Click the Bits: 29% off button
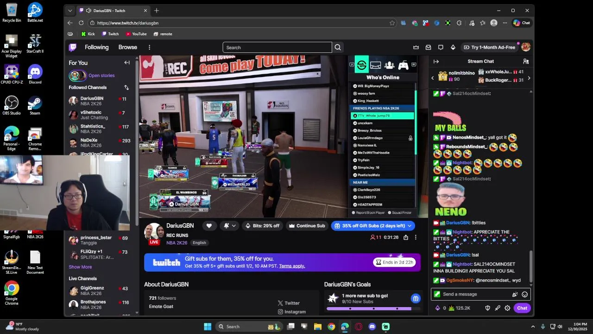Image resolution: width=593 pixels, height=334 pixels. [262, 226]
